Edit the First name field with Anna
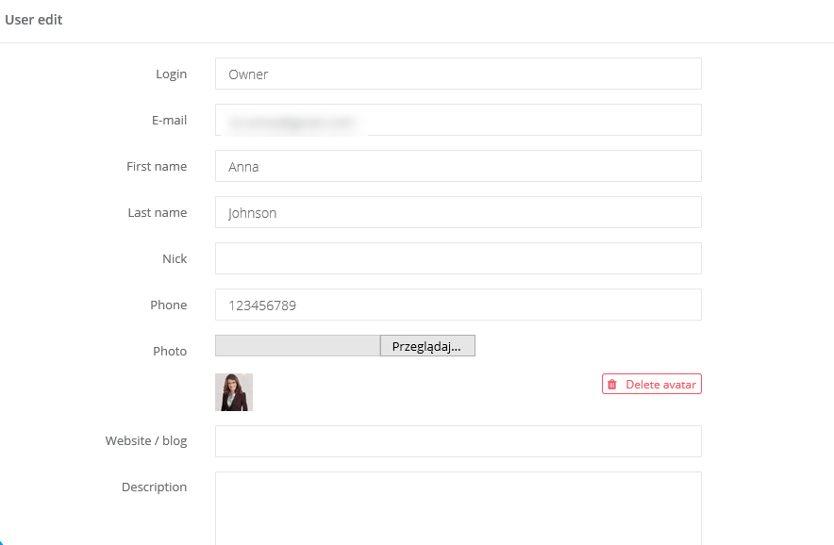This screenshot has height=545, width=834. tap(458, 166)
